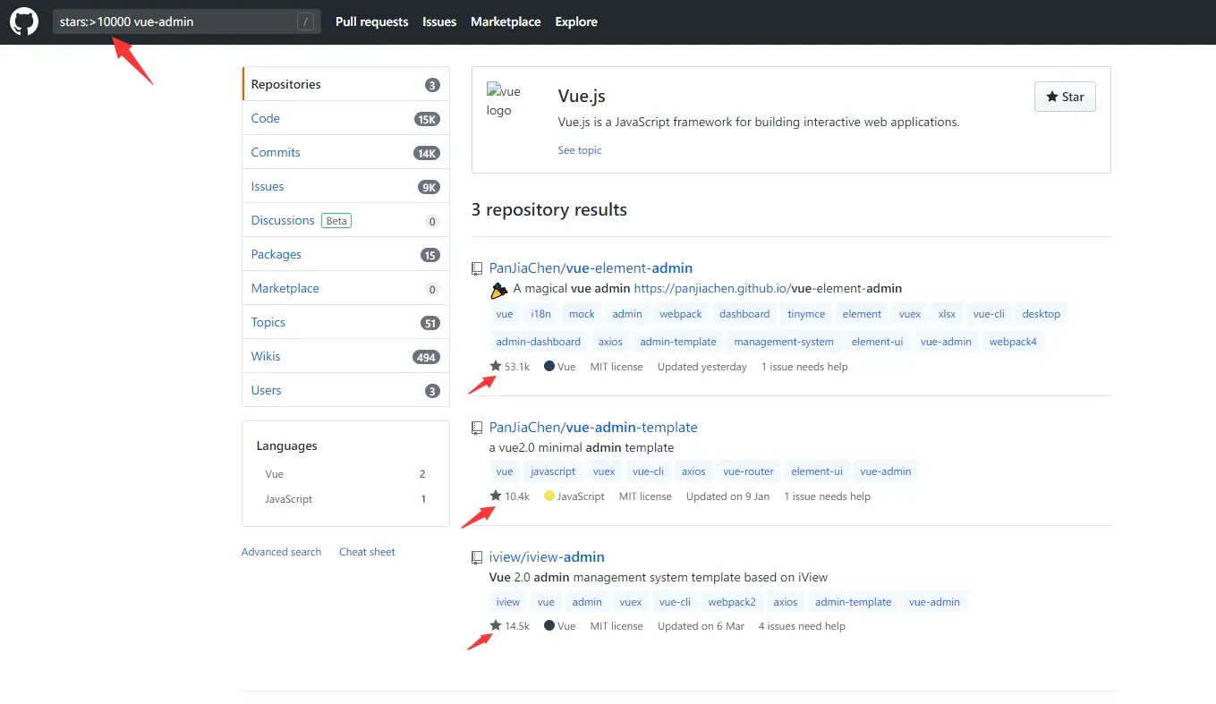The width and height of the screenshot is (1216, 704).
Task: Open the Advanced search link
Action: coord(281,552)
